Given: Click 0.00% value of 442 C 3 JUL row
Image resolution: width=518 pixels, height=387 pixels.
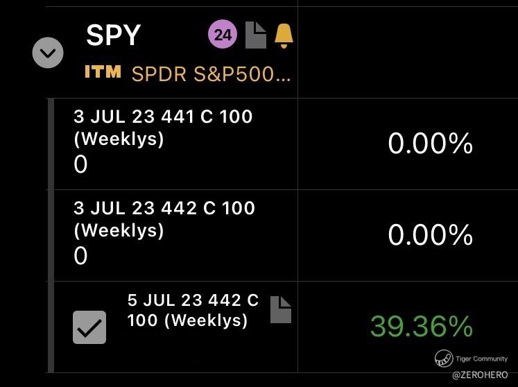Looking at the screenshot, I should coord(430,236).
